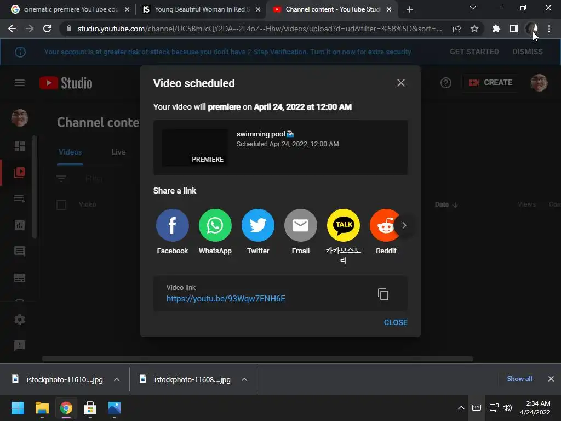Open the Analytics sidebar icon
Screen dimensions: 561x421
[x=20, y=225]
